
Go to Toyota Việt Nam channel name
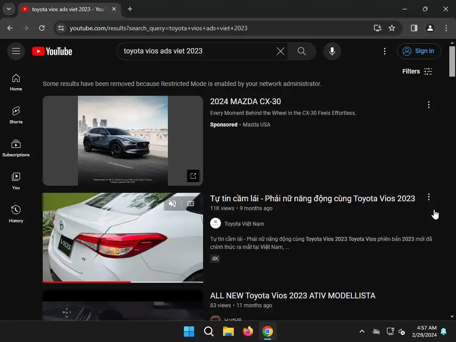tap(244, 224)
